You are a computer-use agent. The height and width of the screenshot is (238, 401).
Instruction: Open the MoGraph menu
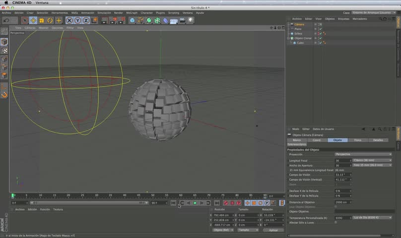click(132, 13)
